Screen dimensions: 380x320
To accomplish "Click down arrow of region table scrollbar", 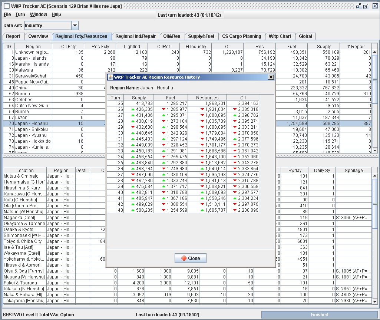I will (x=375, y=151).
